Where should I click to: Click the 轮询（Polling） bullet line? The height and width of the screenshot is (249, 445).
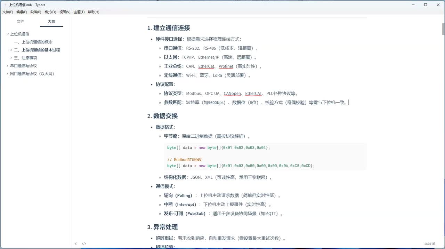point(222,195)
